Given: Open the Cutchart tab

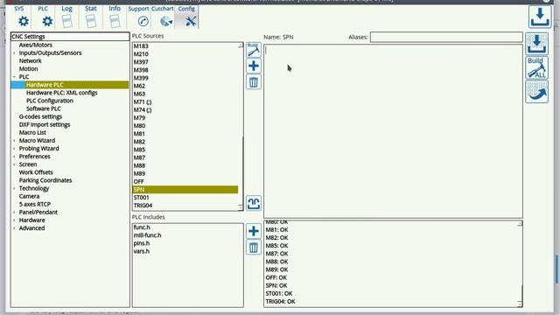Looking at the screenshot, I should (x=163, y=17).
